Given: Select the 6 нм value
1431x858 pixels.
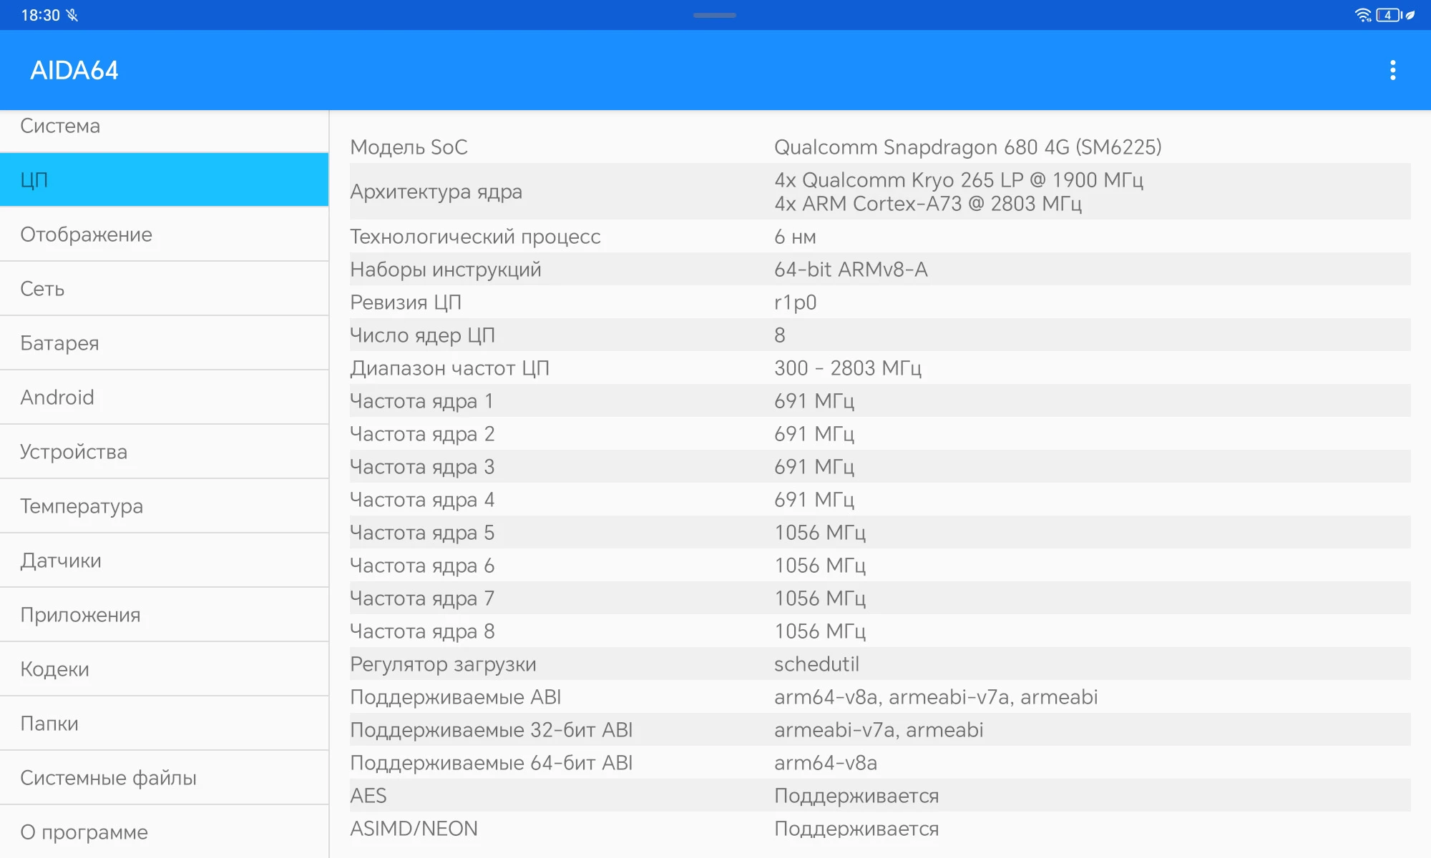Looking at the screenshot, I should [795, 237].
